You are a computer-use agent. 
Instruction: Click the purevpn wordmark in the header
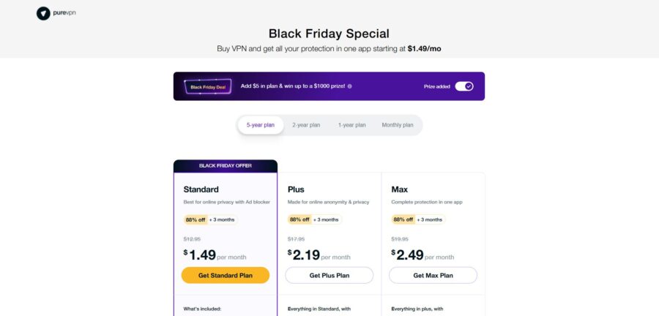(64, 13)
